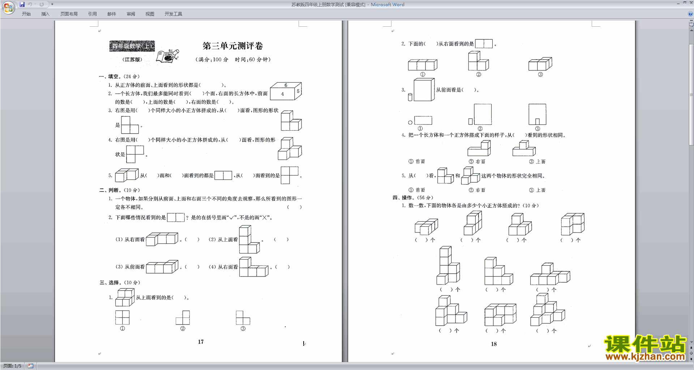This screenshot has height=370, width=694.
Task: Click section heading 四、操作。(56 分)
Action: 413,198
